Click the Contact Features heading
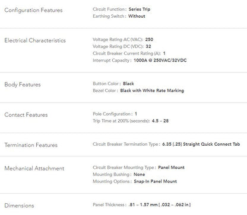The image size is (247, 215). click(26, 115)
